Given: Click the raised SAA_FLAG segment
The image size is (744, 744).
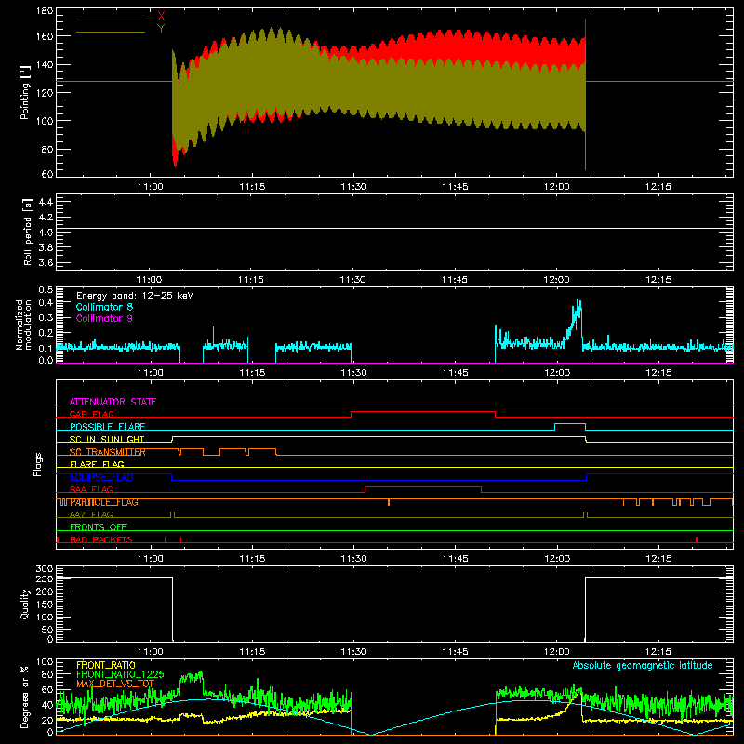Looking at the screenshot, I should pos(423,486).
